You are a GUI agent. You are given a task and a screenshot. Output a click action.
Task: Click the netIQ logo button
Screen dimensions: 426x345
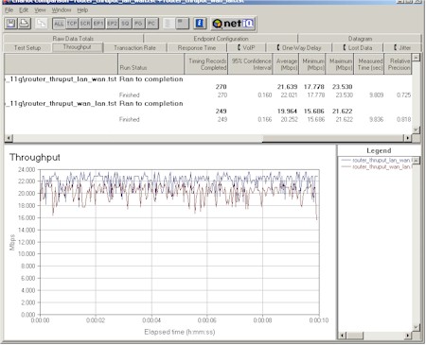[233, 24]
